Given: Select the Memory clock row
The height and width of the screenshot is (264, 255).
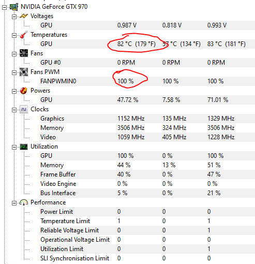Looking at the screenshot, I should [147, 128].
